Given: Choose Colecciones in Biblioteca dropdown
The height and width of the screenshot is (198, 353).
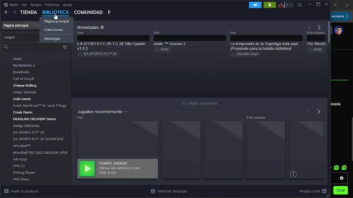Looking at the screenshot, I should point(54,30).
